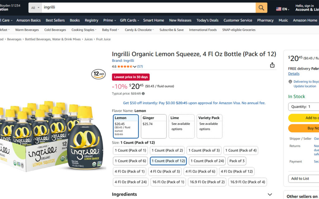Select the Ginger flavor option
This screenshot has width=319, height=199.
(154, 126)
